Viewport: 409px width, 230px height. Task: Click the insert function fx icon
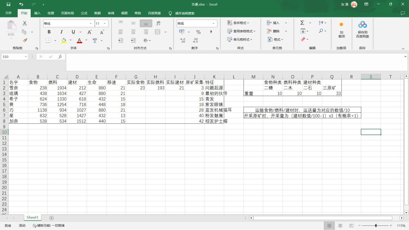click(60, 57)
